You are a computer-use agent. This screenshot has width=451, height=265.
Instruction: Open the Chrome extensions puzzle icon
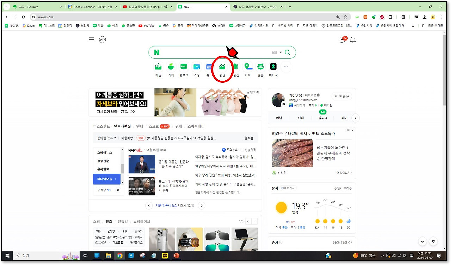tap(390, 17)
